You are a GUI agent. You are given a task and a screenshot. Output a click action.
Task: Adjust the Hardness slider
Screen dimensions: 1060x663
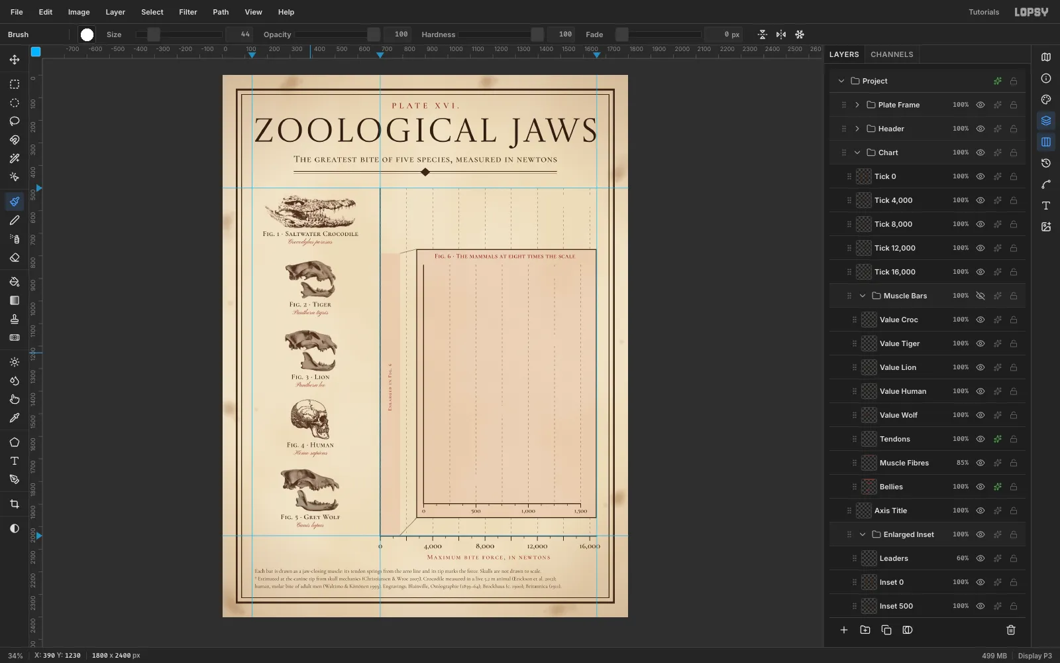501,34
